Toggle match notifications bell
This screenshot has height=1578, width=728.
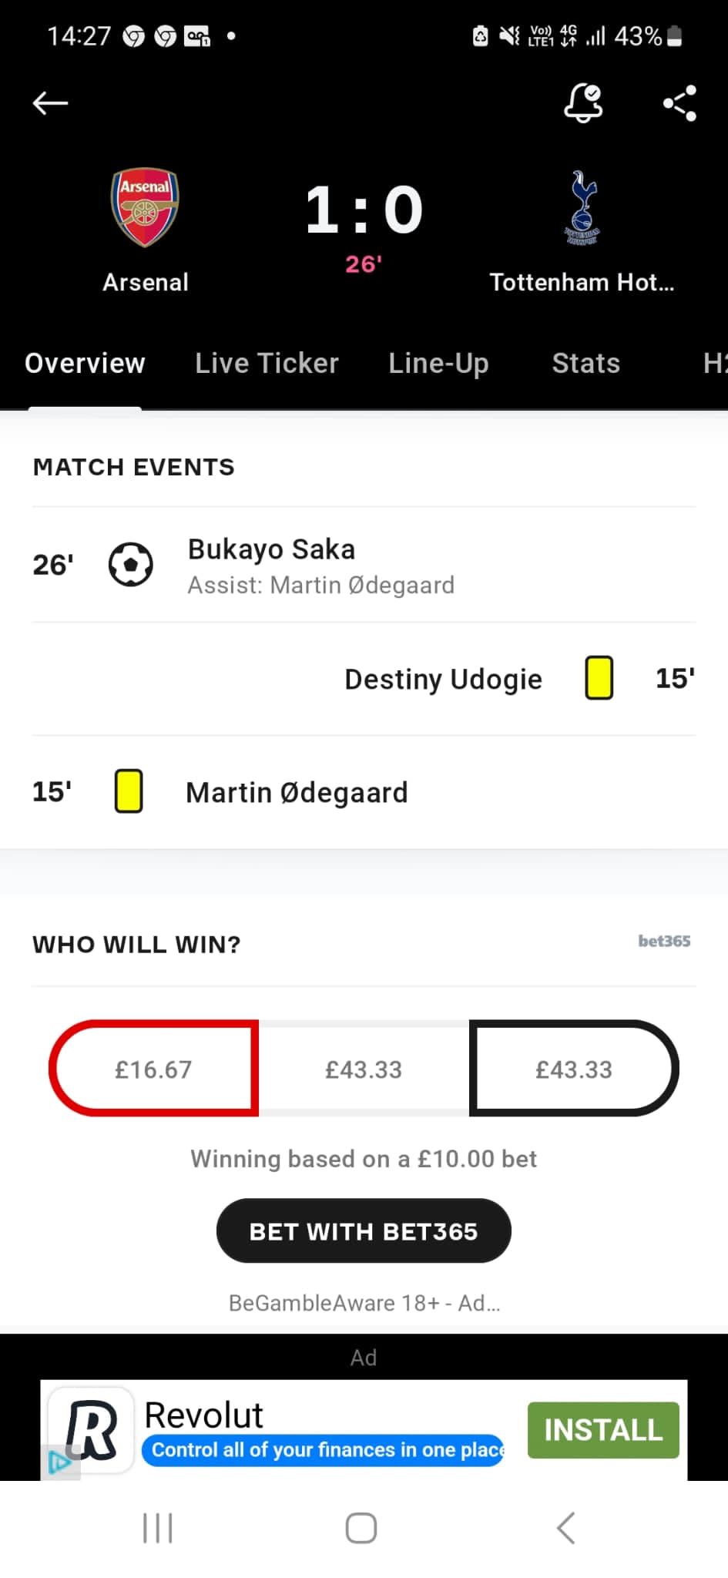pos(583,102)
